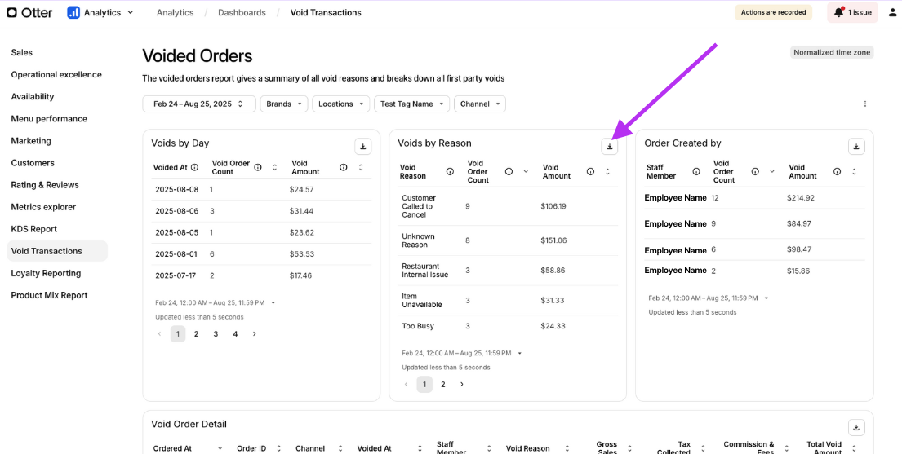This screenshot has width=902, height=454.
Task: Go to page 3 of Voids by Day
Action: (x=216, y=334)
